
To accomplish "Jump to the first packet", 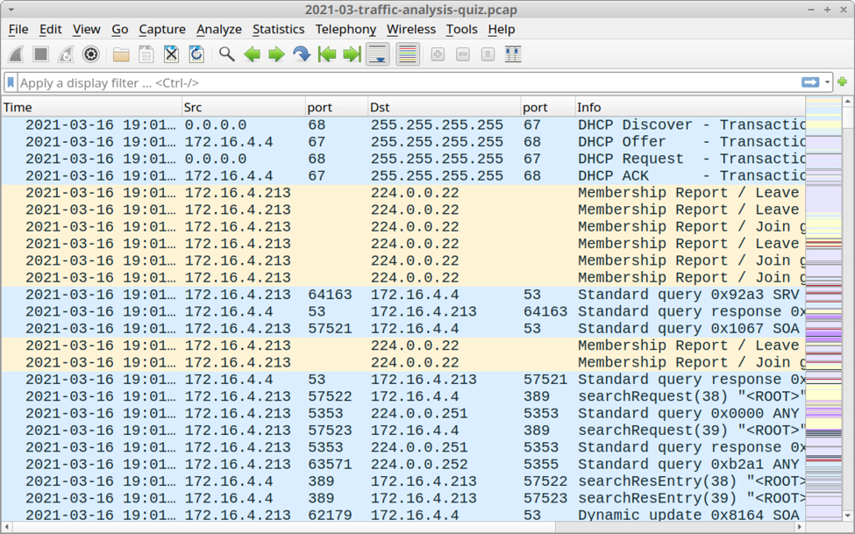I will [327, 54].
